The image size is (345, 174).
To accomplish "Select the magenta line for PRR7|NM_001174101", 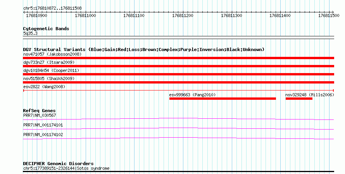I will 178,129.
